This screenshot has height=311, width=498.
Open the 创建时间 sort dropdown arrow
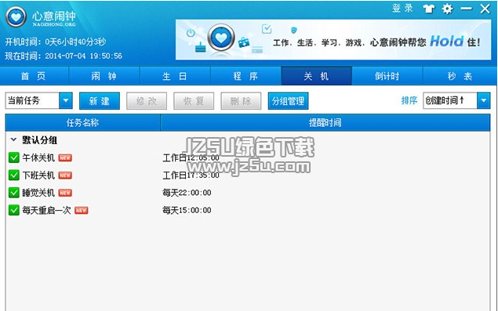point(484,100)
